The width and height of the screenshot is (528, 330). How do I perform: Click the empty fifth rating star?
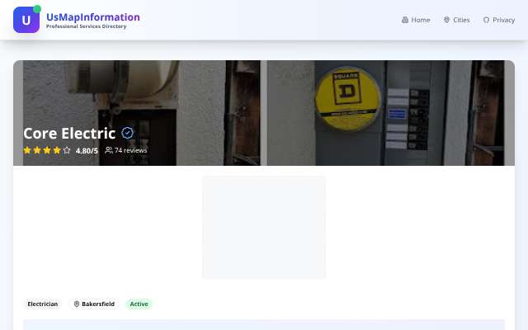coord(67,150)
